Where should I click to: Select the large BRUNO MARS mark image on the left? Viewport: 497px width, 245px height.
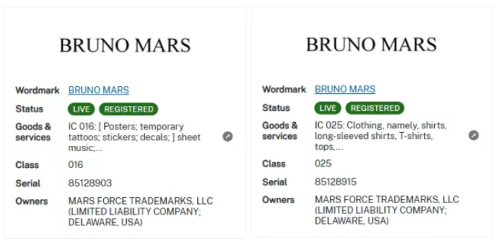pos(125,45)
